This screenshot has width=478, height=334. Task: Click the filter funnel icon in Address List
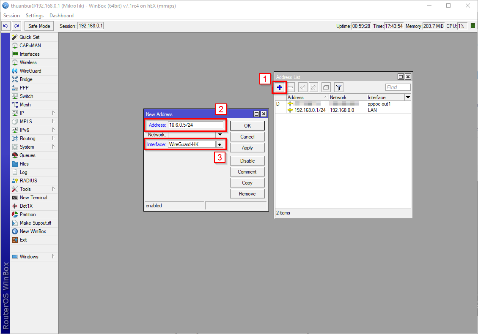[x=338, y=87]
